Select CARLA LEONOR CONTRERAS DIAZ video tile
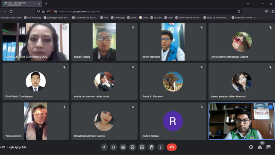Screen dimensions: 275x155 pos(36,42)
